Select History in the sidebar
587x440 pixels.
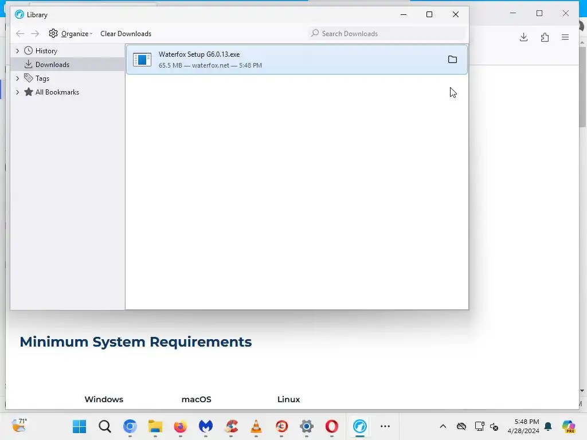(46, 51)
